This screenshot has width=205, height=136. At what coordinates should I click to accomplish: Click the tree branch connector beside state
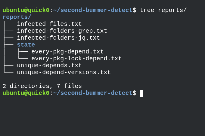tap(9, 45)
